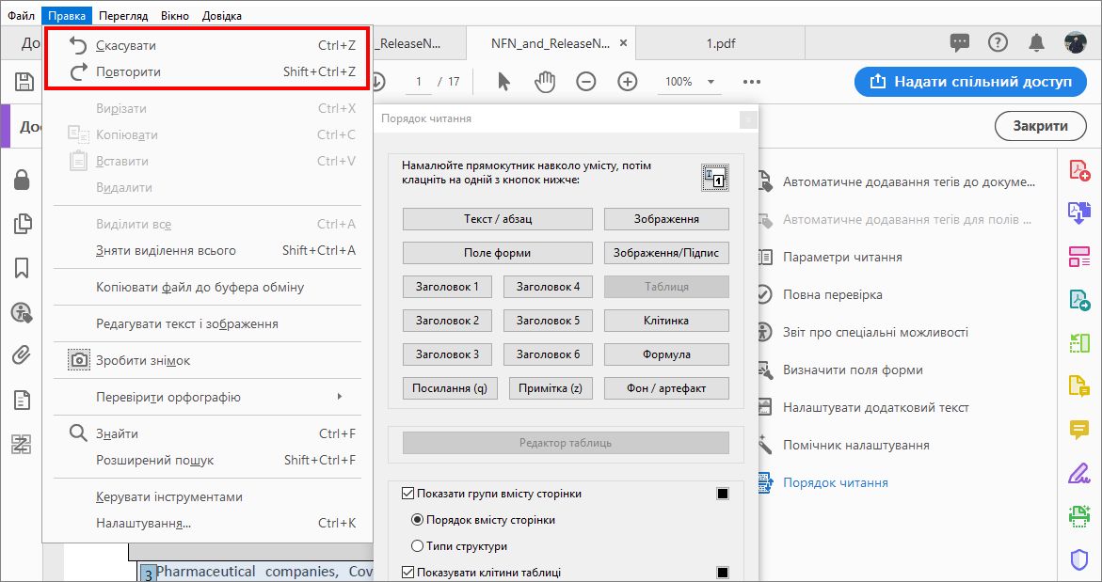Screen dimensions: 1102x582
Task: Click the Export PDF icon in right rail
Action: click(x=1079, y=212)
